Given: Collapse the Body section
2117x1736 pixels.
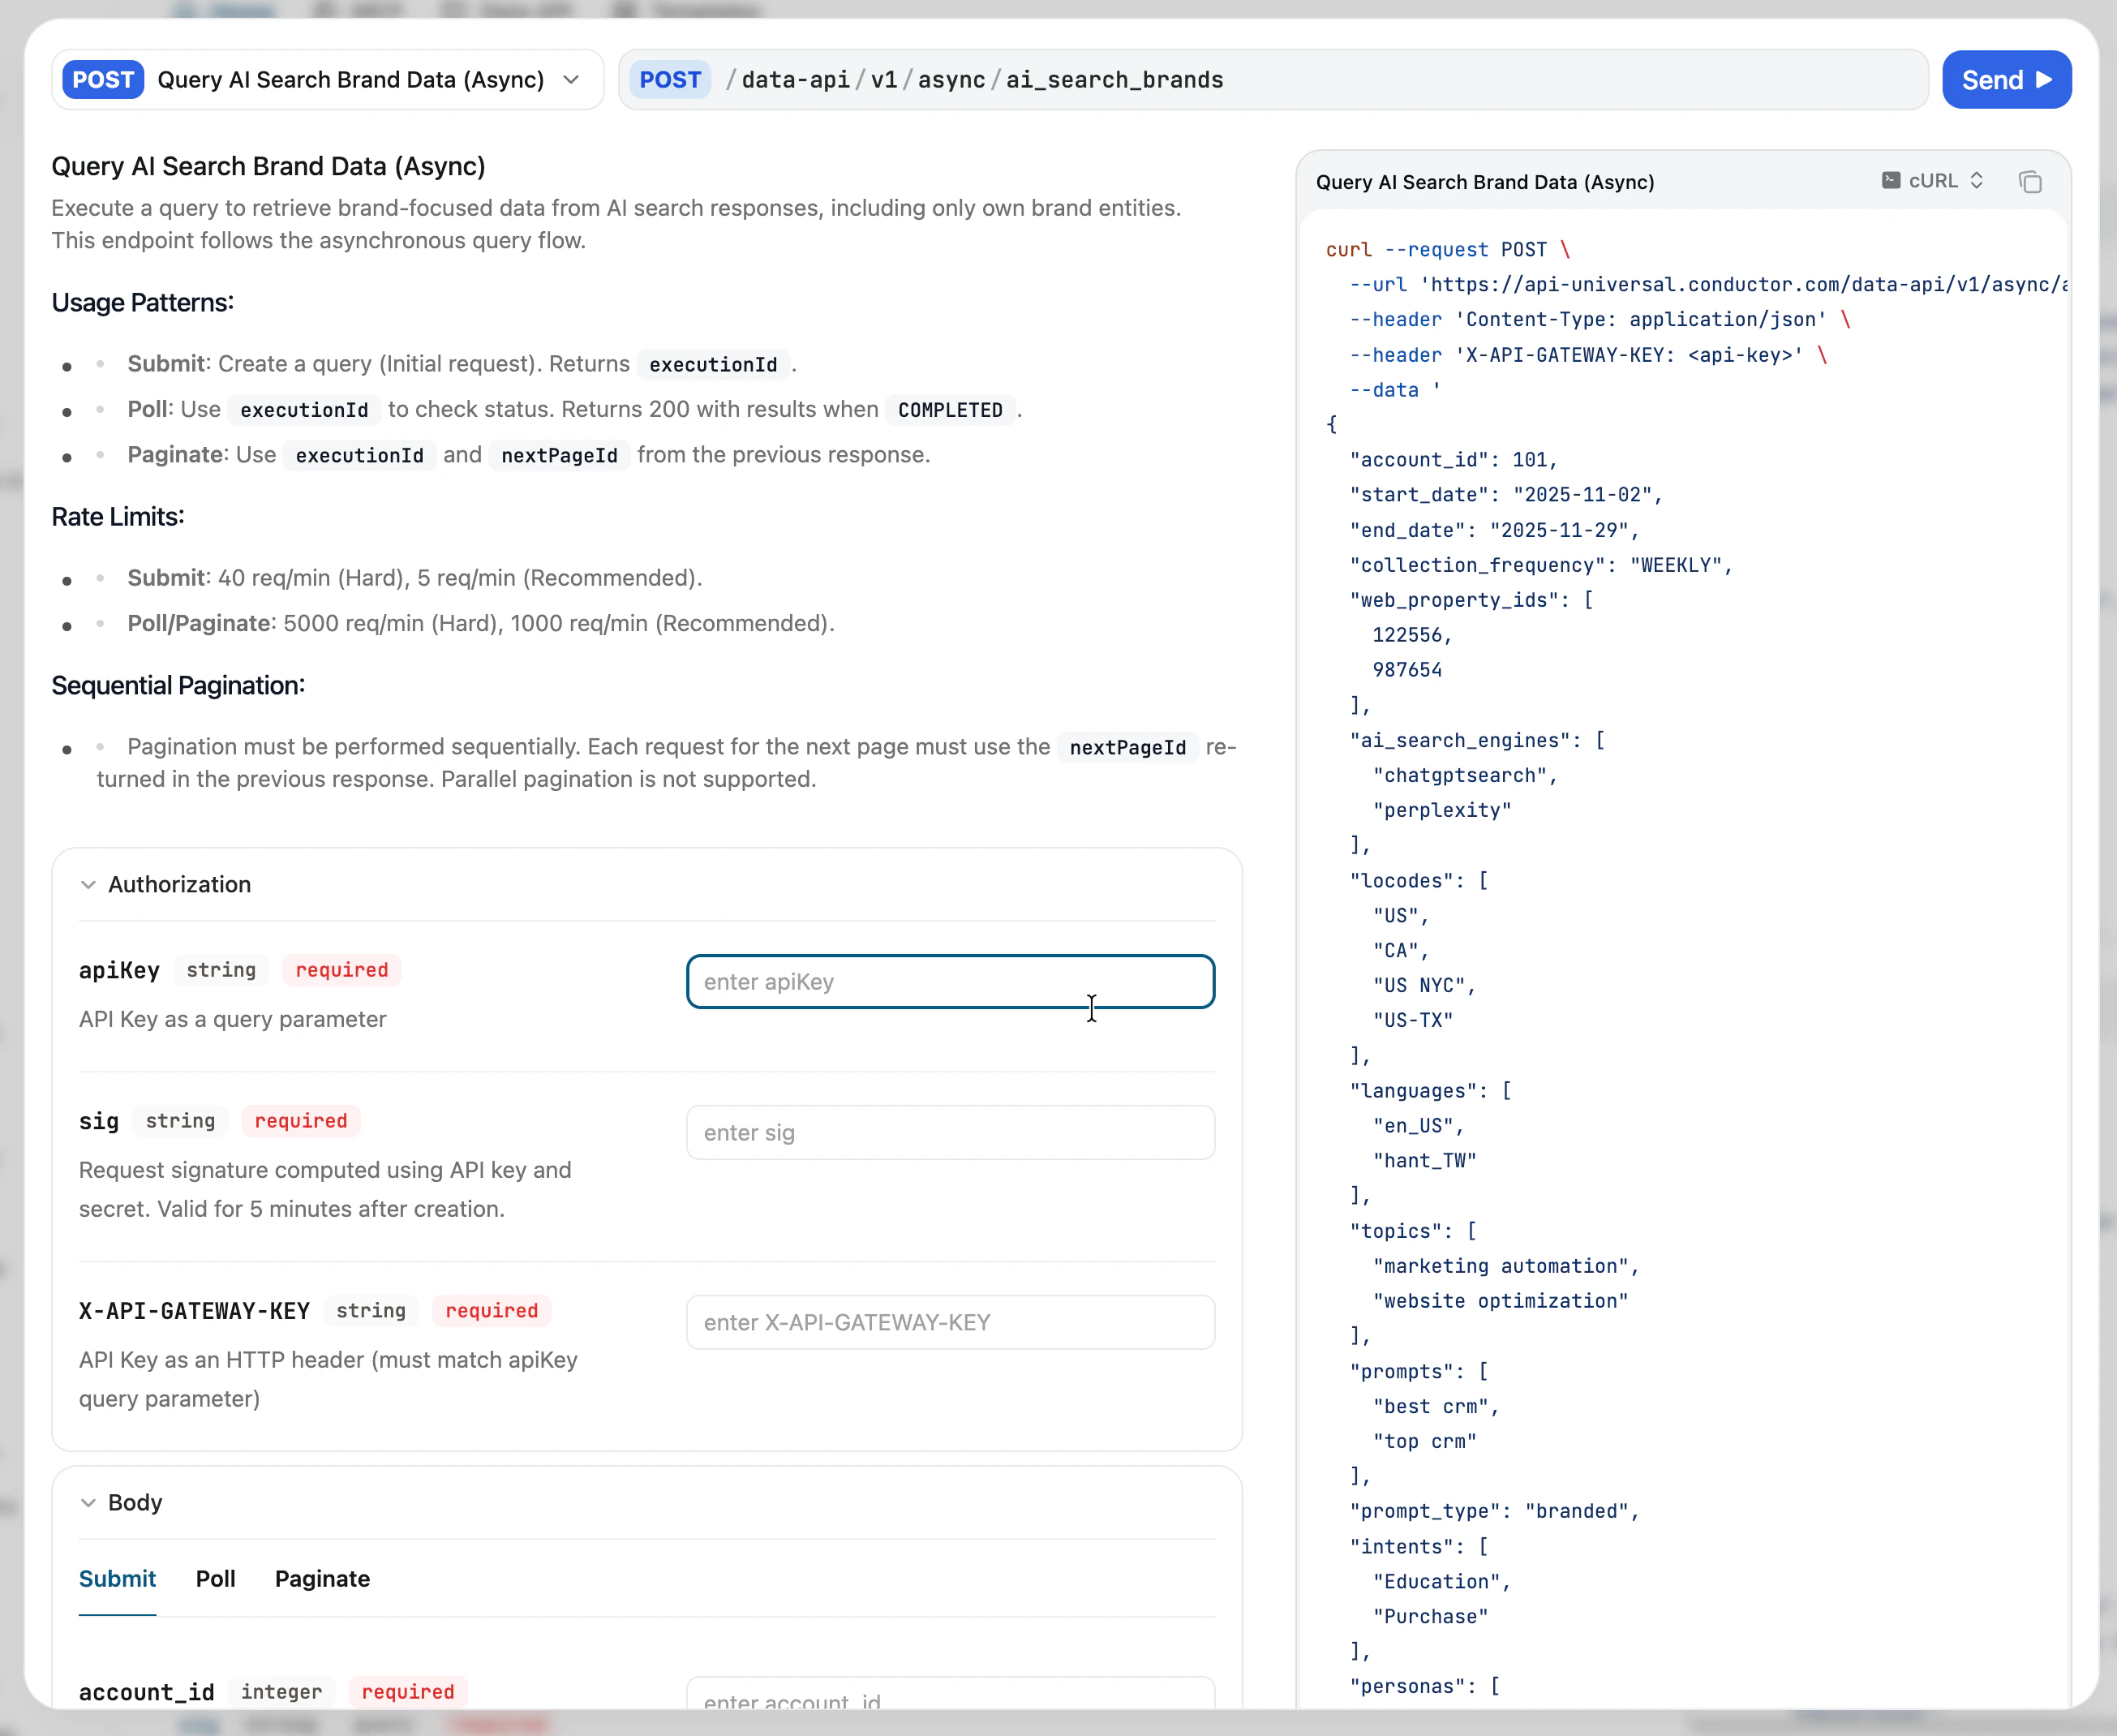Looking at the screenshot, I should 89,1502.
